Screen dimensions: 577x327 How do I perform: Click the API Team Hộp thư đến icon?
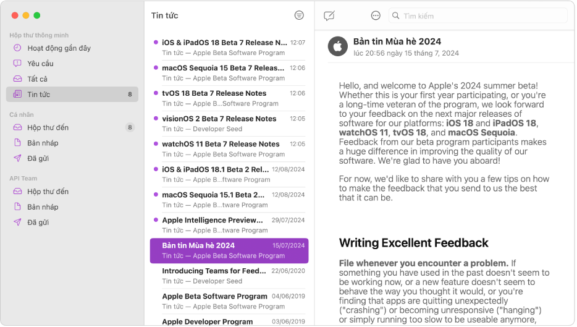coord(17,191)
